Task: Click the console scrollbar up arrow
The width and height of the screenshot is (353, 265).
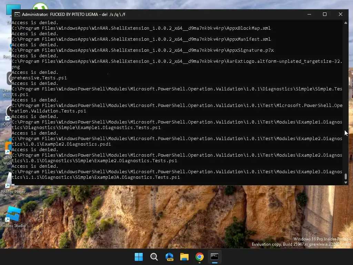Action: [x=346, y=23]
